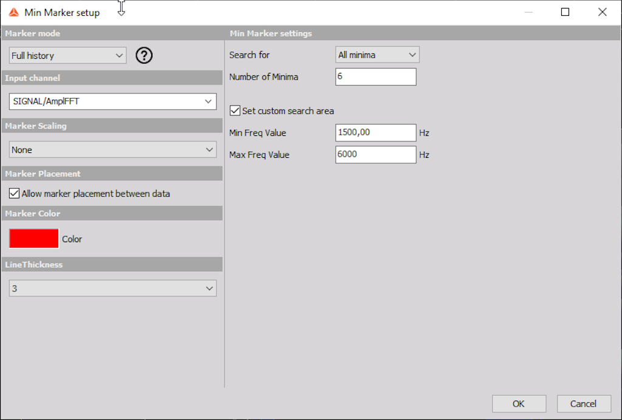Confirm with the OK button
Screen dimensions: 622x420
point(519,404)
